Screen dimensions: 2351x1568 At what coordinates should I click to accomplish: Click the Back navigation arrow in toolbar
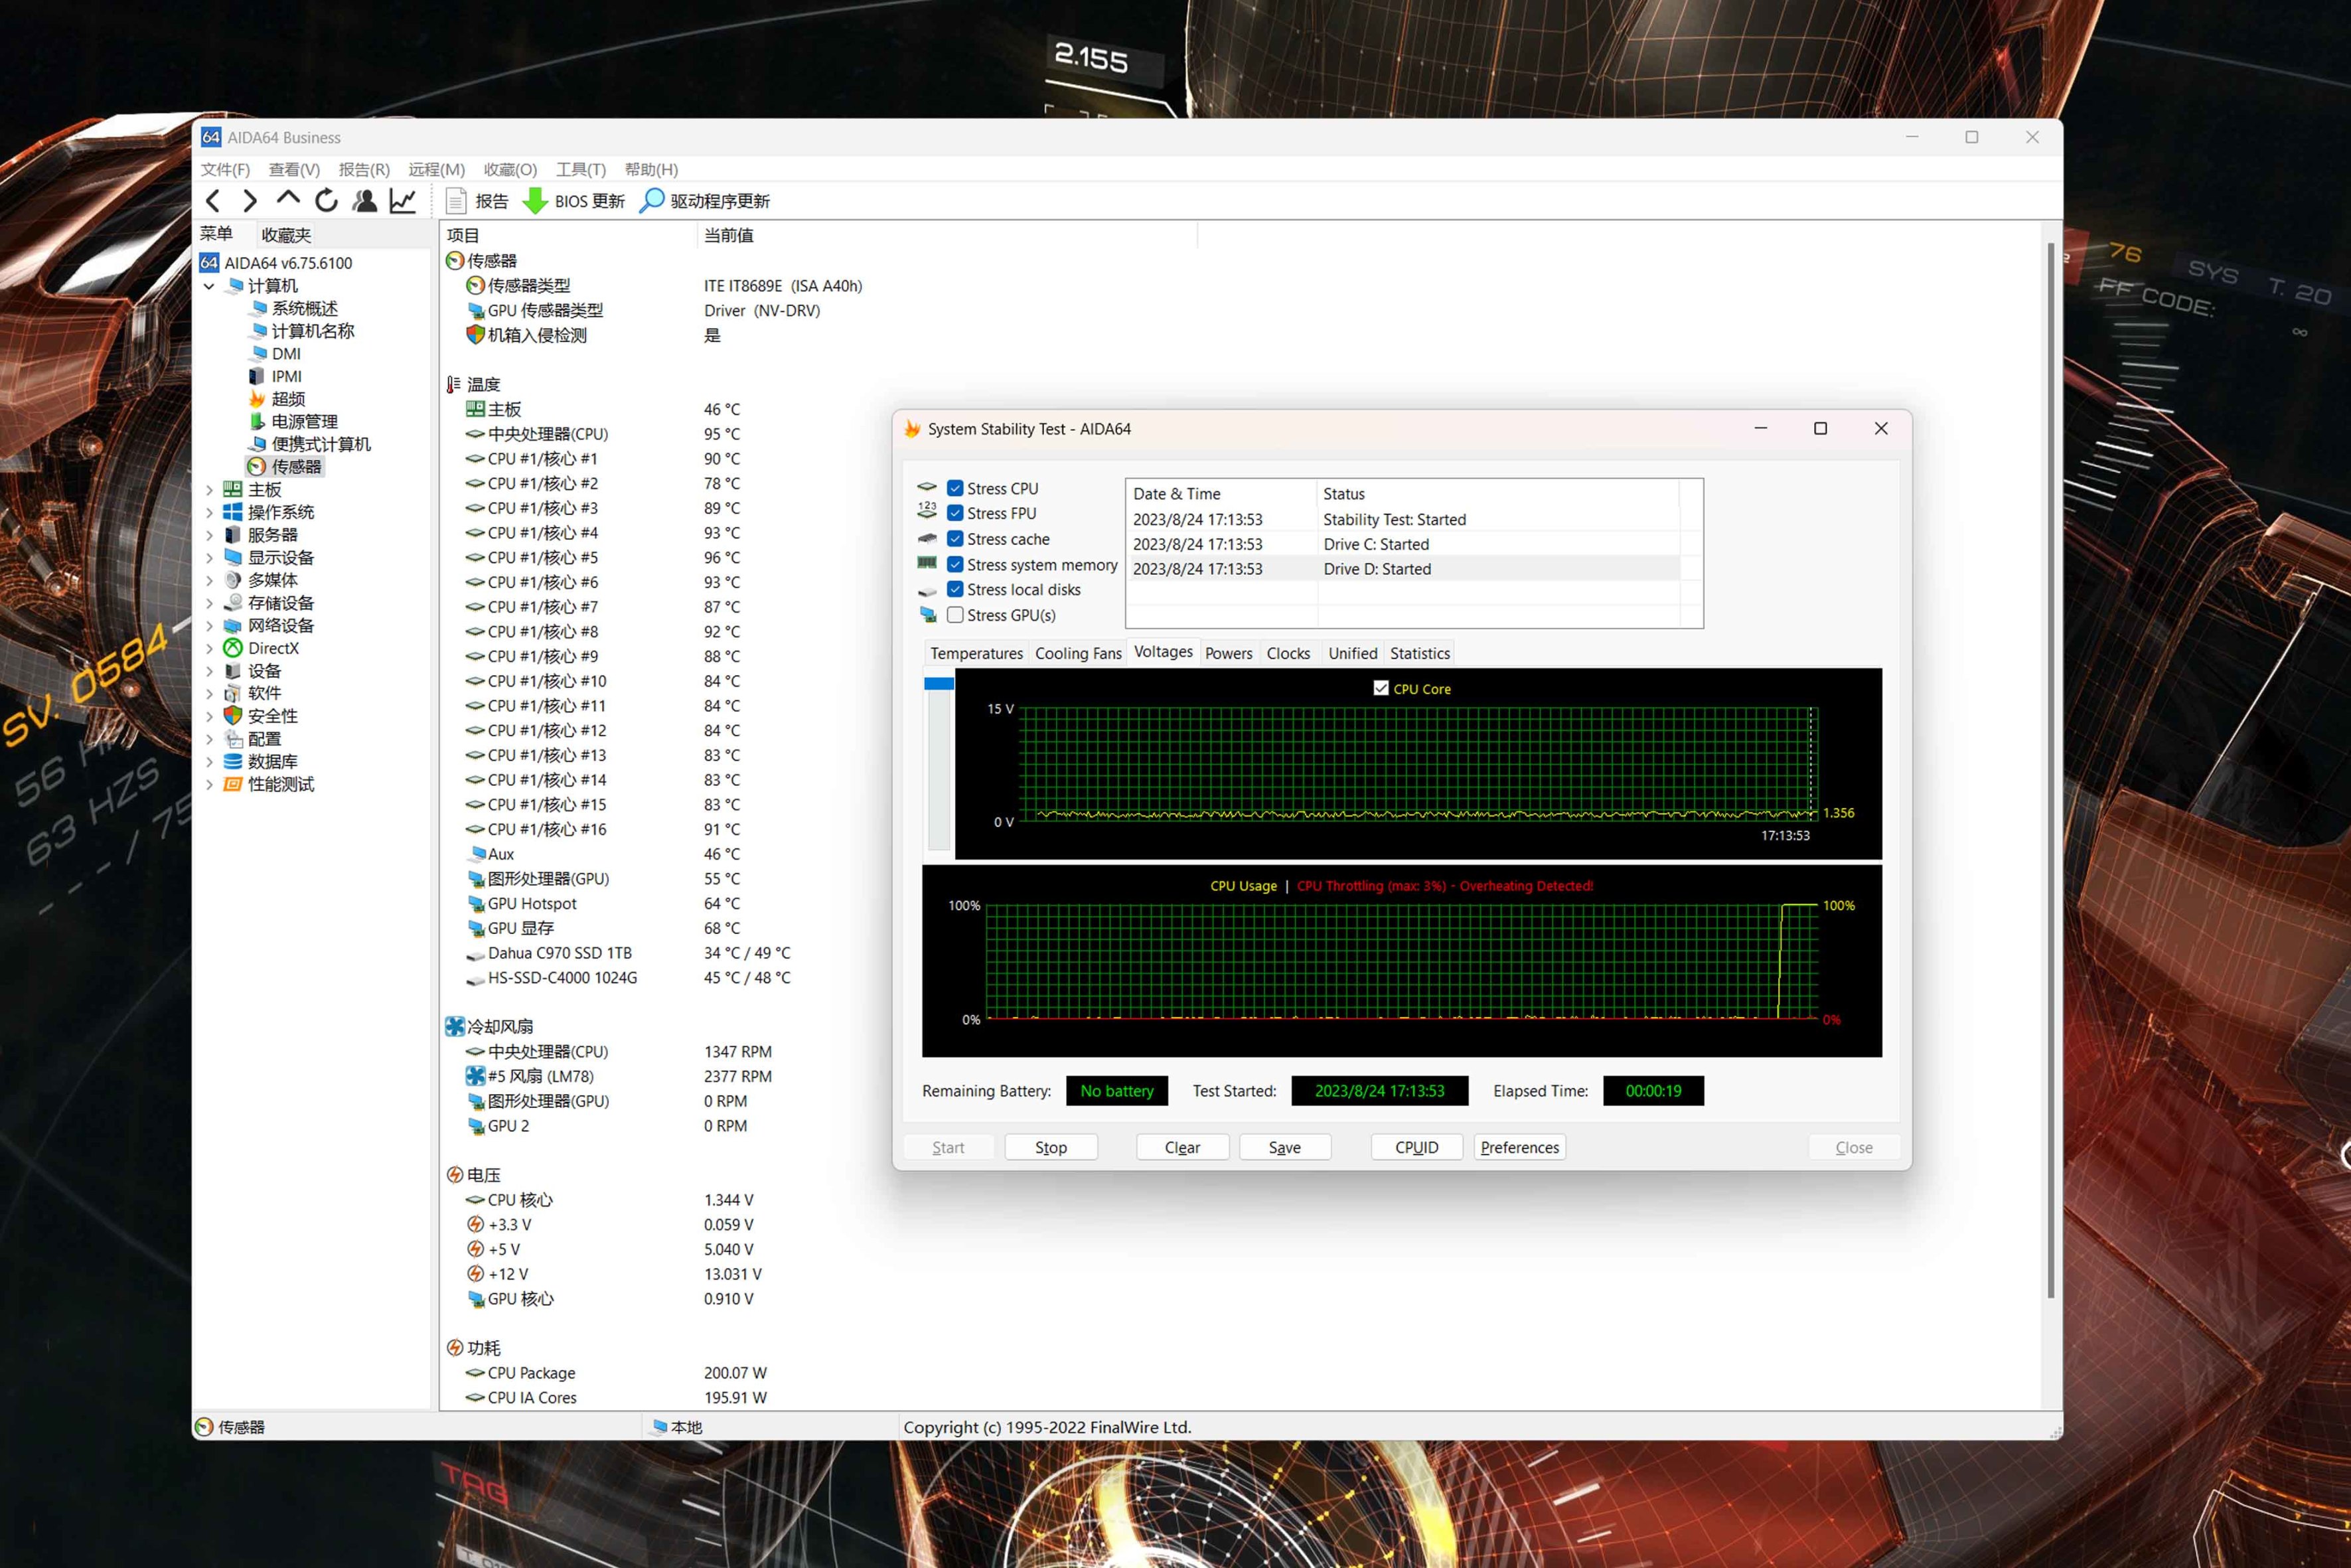[x=213, y=201]
